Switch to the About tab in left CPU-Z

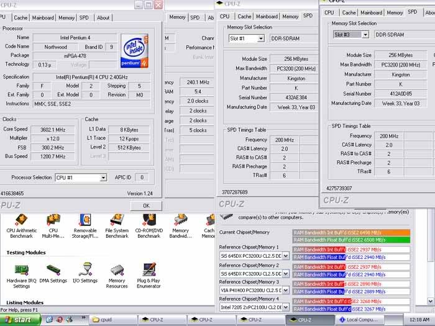point(103,18)
